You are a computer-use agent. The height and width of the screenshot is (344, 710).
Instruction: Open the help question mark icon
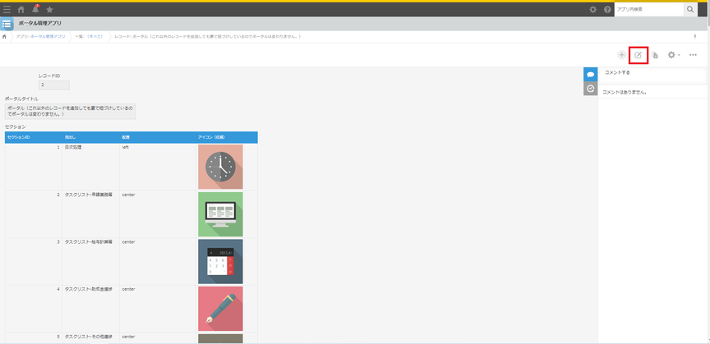607,10
